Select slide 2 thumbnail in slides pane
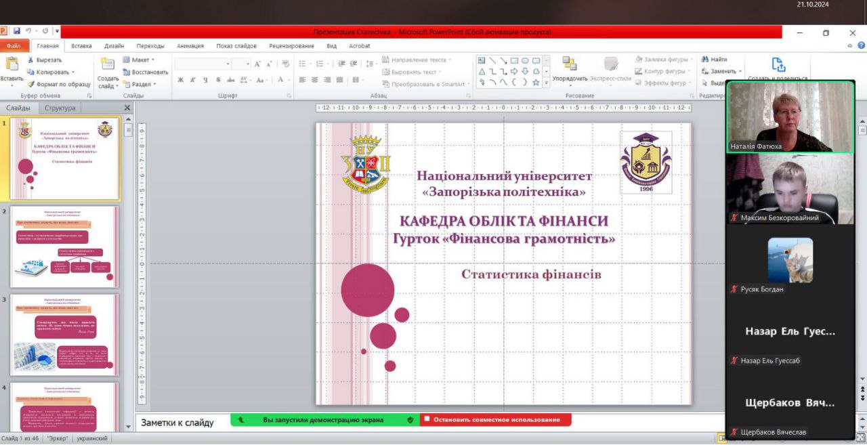Image resolution: width=867 pixels, height=445 pixels. (66, 247)
